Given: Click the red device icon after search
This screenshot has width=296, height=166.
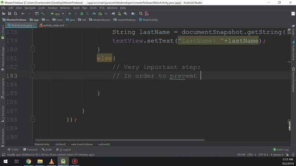Looking at the screenshot, I should coord(147,13).
